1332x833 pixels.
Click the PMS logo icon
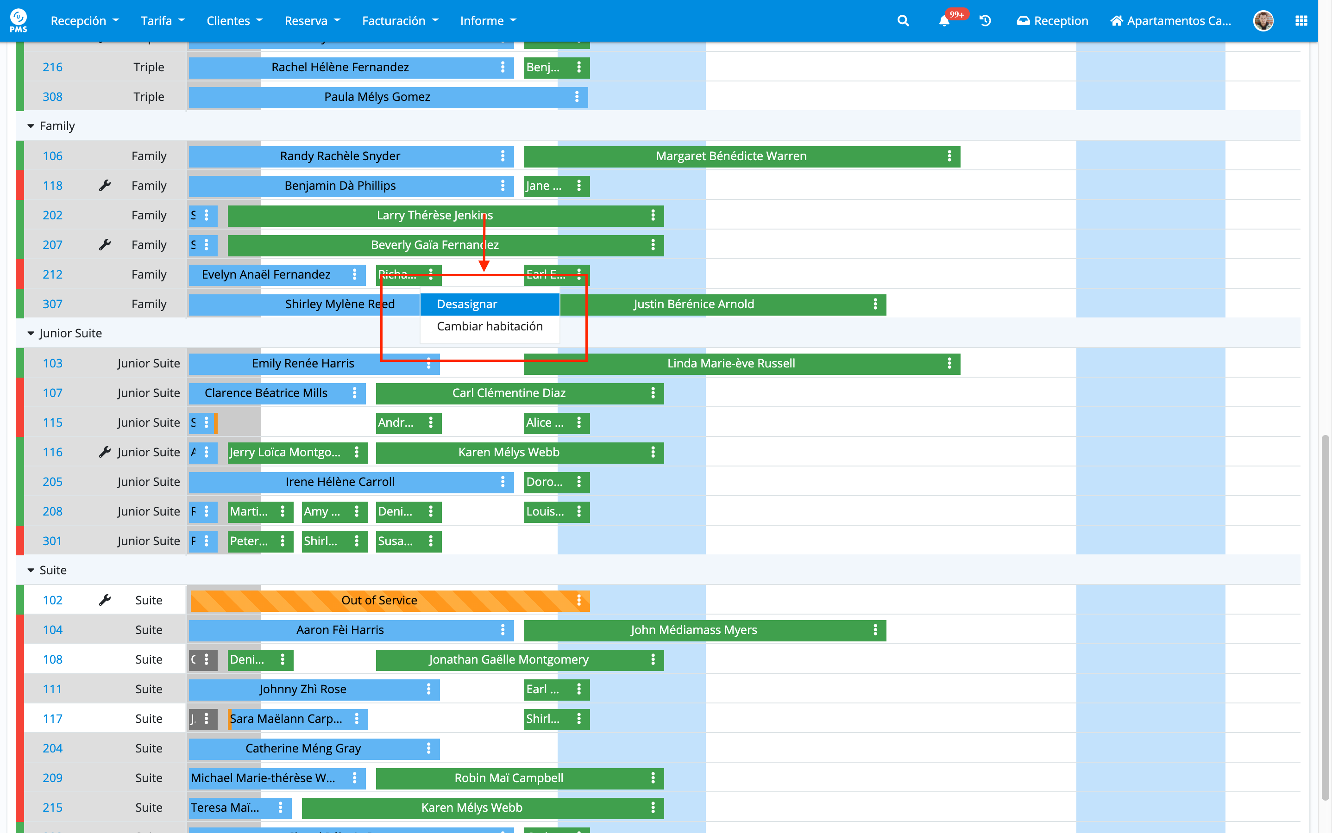click(x=18, y=20)
